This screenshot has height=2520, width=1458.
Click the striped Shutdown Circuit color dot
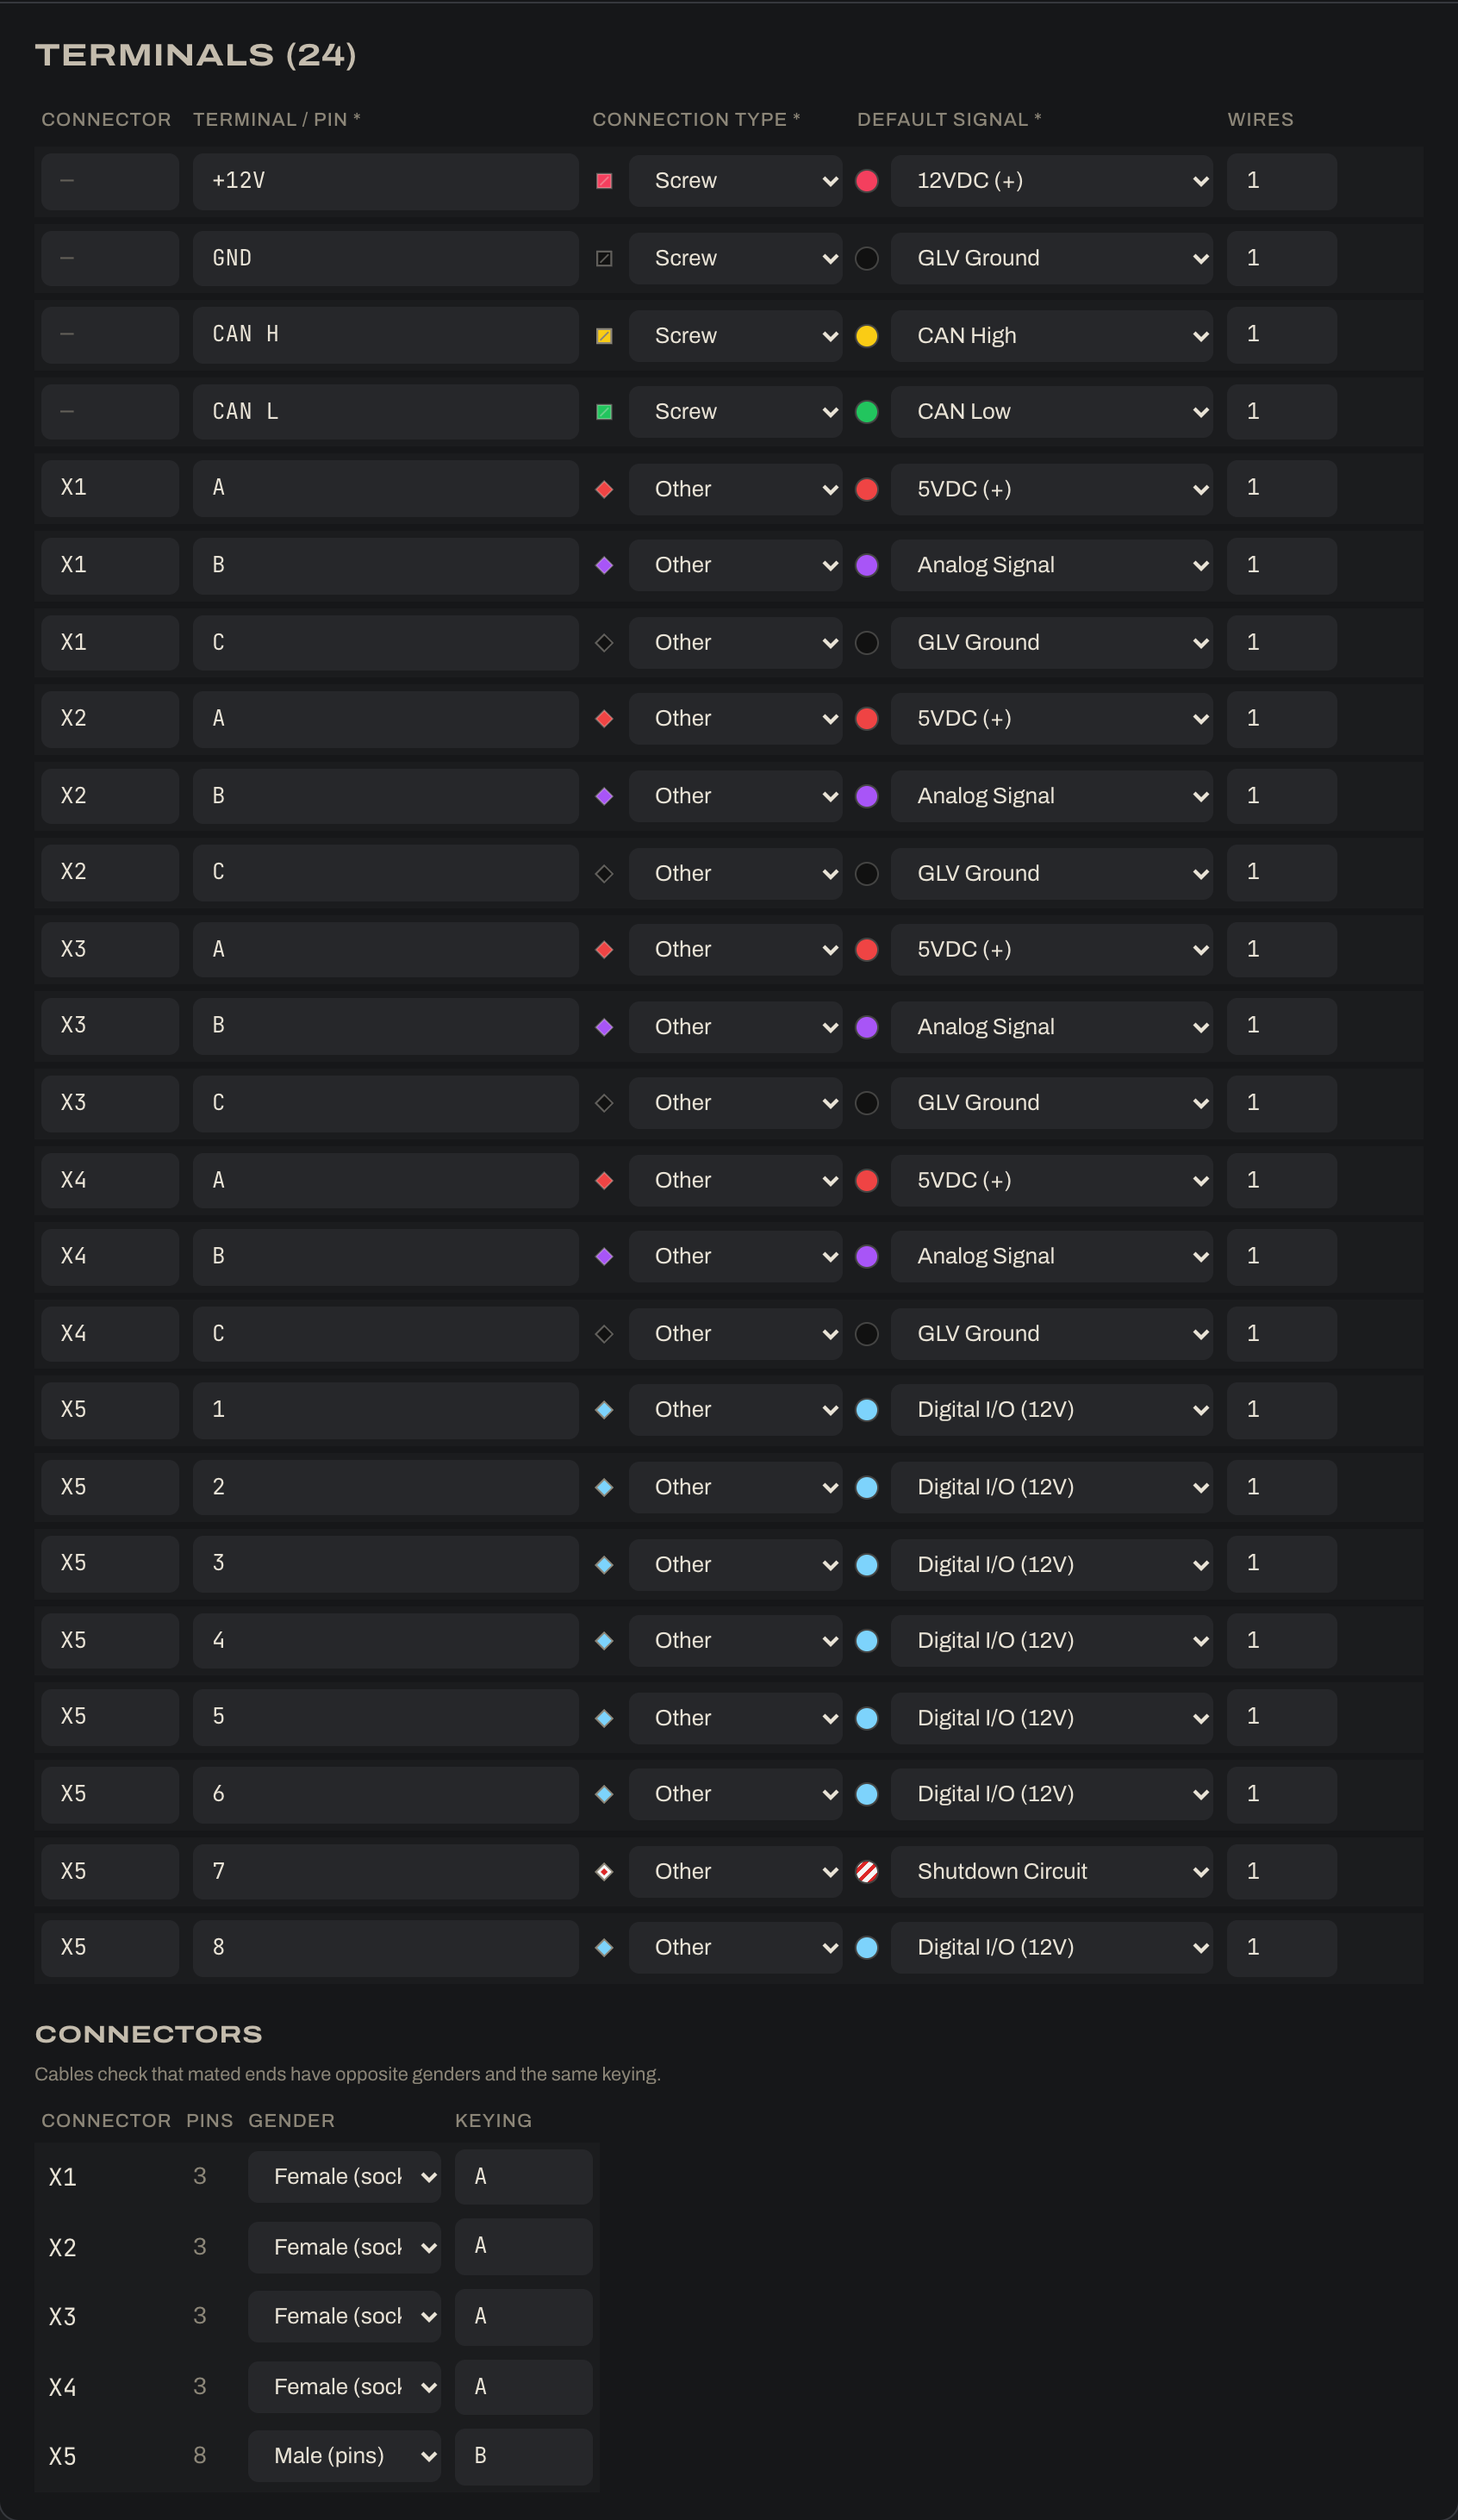pos(867,1872)
